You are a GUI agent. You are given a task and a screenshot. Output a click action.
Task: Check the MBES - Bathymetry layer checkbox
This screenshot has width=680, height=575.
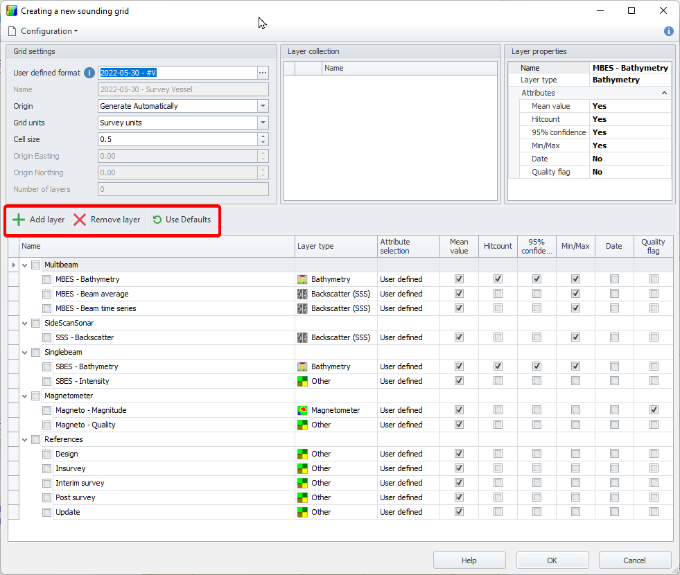click(x=47, y=279)
